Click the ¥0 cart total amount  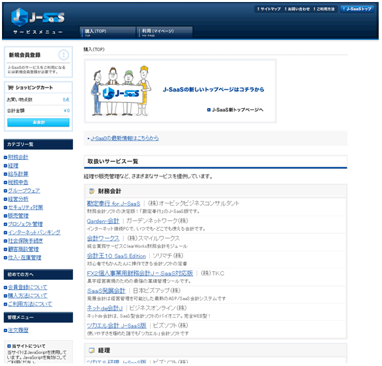coord(67,111)
